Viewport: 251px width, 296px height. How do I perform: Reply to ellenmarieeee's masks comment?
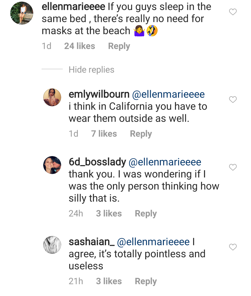click(119, 46)
